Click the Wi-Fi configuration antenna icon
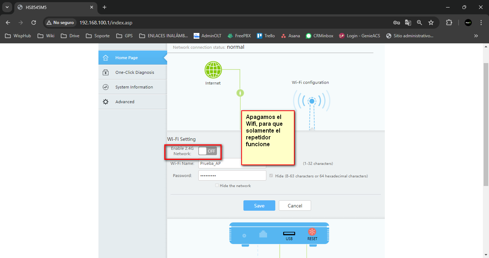Viewport: 489px width, 258px height. click(x=312, y=102)
